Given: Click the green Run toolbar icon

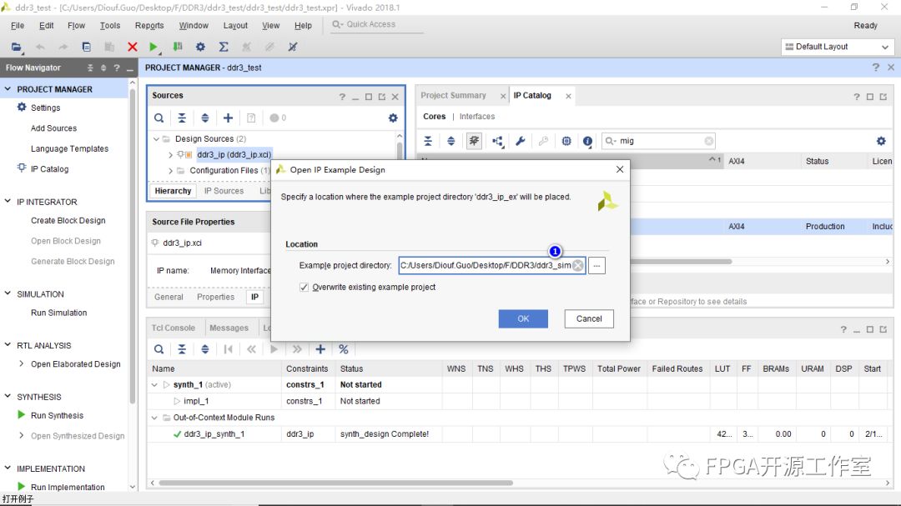Looking at the screenshot, I should [154, 48].
